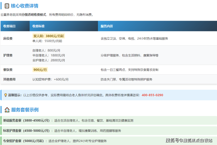
Task: Click the lightbulb icon before 温馨提示
Action: [x=5, y=95]
